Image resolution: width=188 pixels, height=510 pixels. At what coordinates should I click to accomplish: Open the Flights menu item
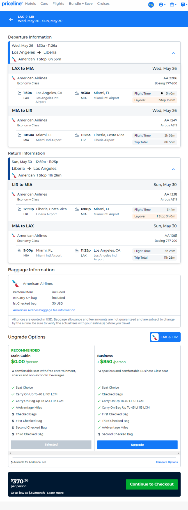point(58,4)
